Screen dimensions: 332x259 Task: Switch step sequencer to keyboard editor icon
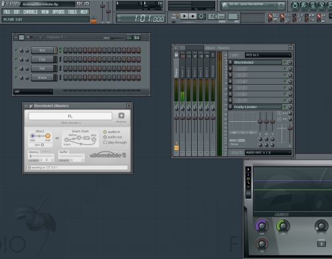click(x=137, y=38)
